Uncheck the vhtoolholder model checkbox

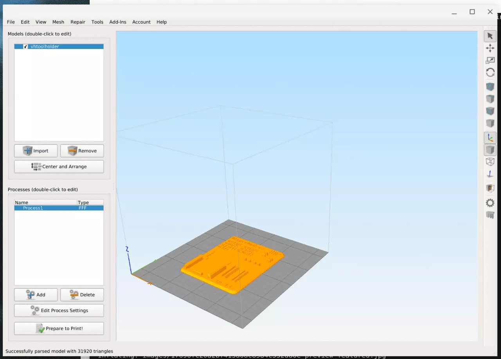tap(25, 47)
